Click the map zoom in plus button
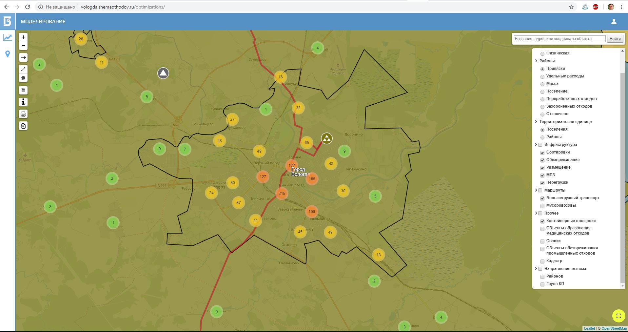The height and width of the screenshot is (332, 628). pos(23,37)
